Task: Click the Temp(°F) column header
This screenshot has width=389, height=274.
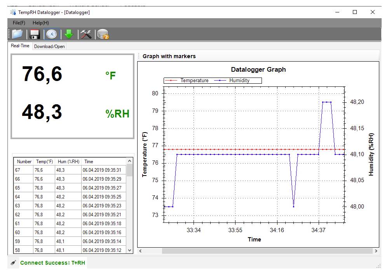Action: point(44,161)
